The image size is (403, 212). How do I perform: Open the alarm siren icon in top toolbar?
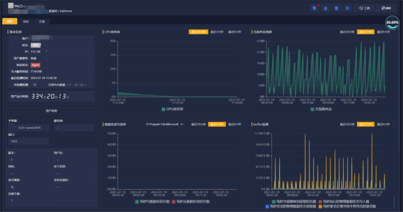tap(325, 8)
